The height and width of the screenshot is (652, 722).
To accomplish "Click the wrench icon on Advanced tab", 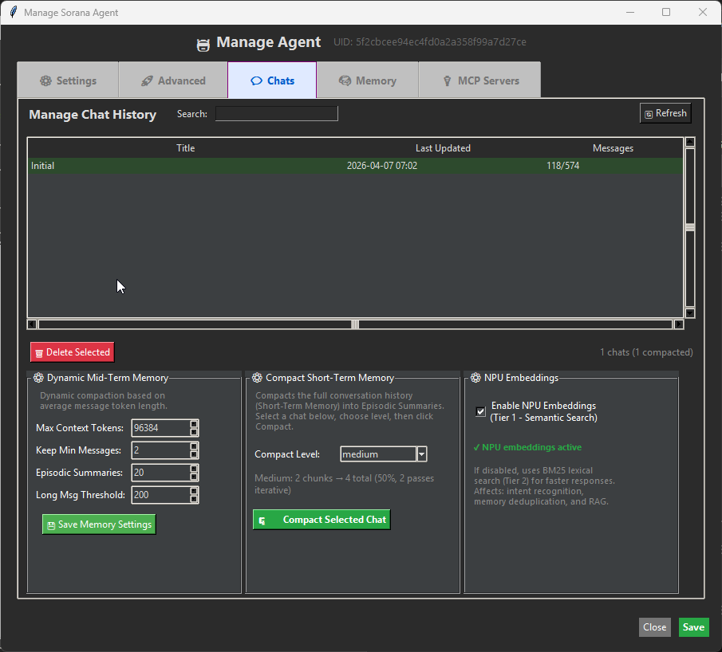I will pyautogui.click(x=147, y=80).
